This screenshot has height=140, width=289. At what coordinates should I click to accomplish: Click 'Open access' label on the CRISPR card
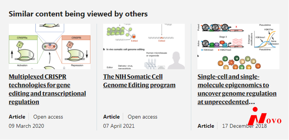48,117
